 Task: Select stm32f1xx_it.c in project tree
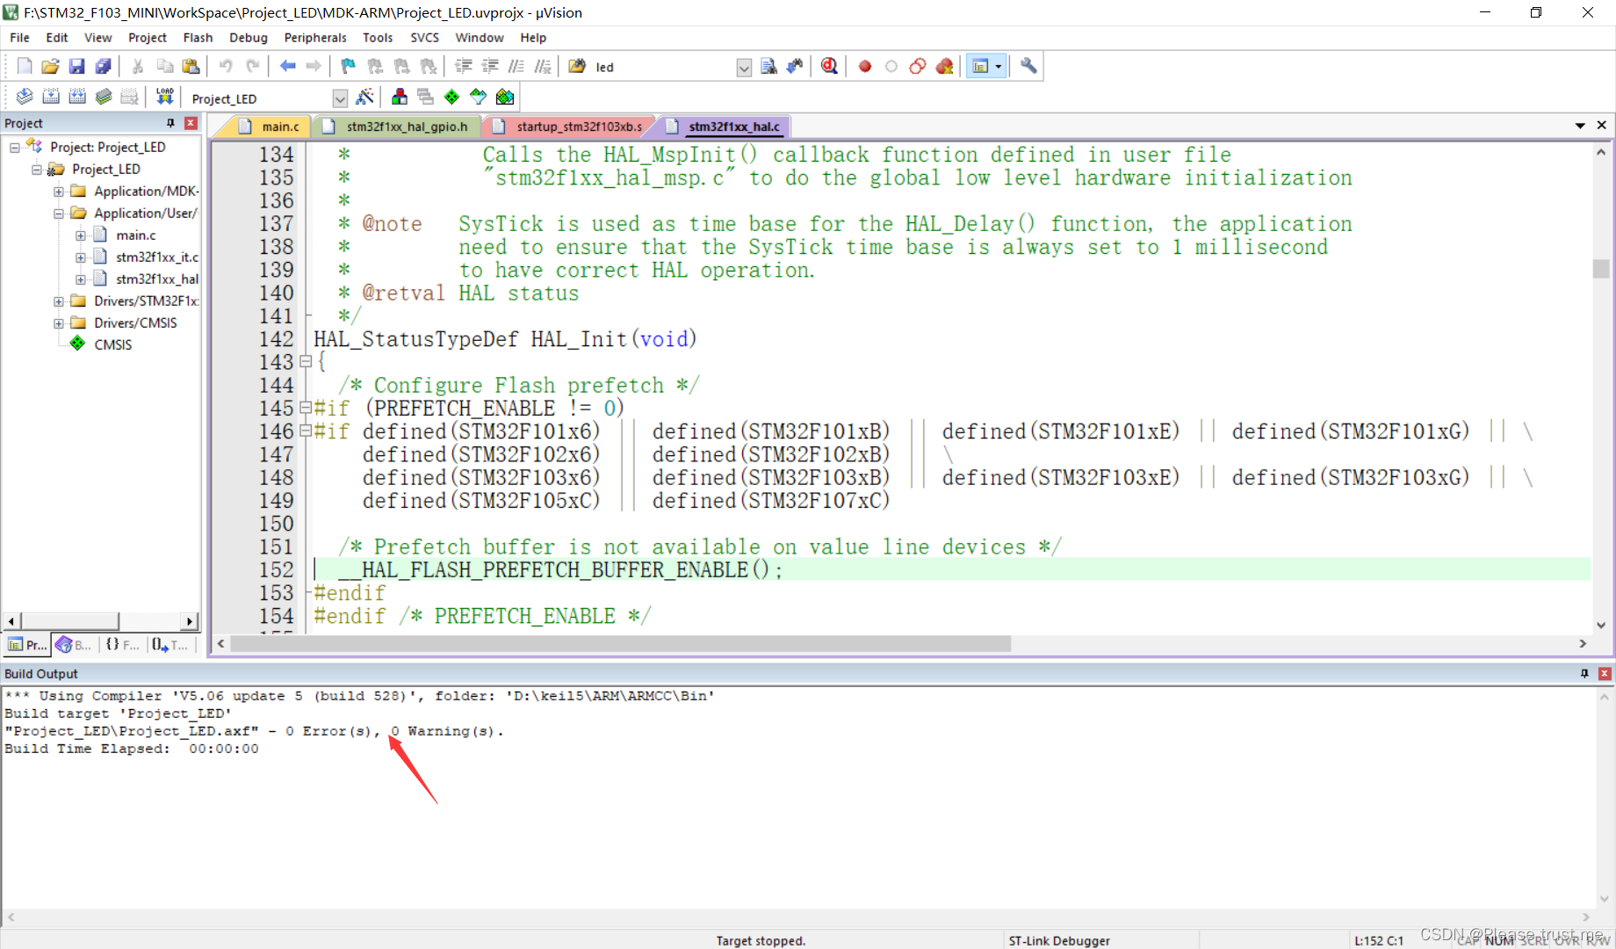click(x=157, y=257)
